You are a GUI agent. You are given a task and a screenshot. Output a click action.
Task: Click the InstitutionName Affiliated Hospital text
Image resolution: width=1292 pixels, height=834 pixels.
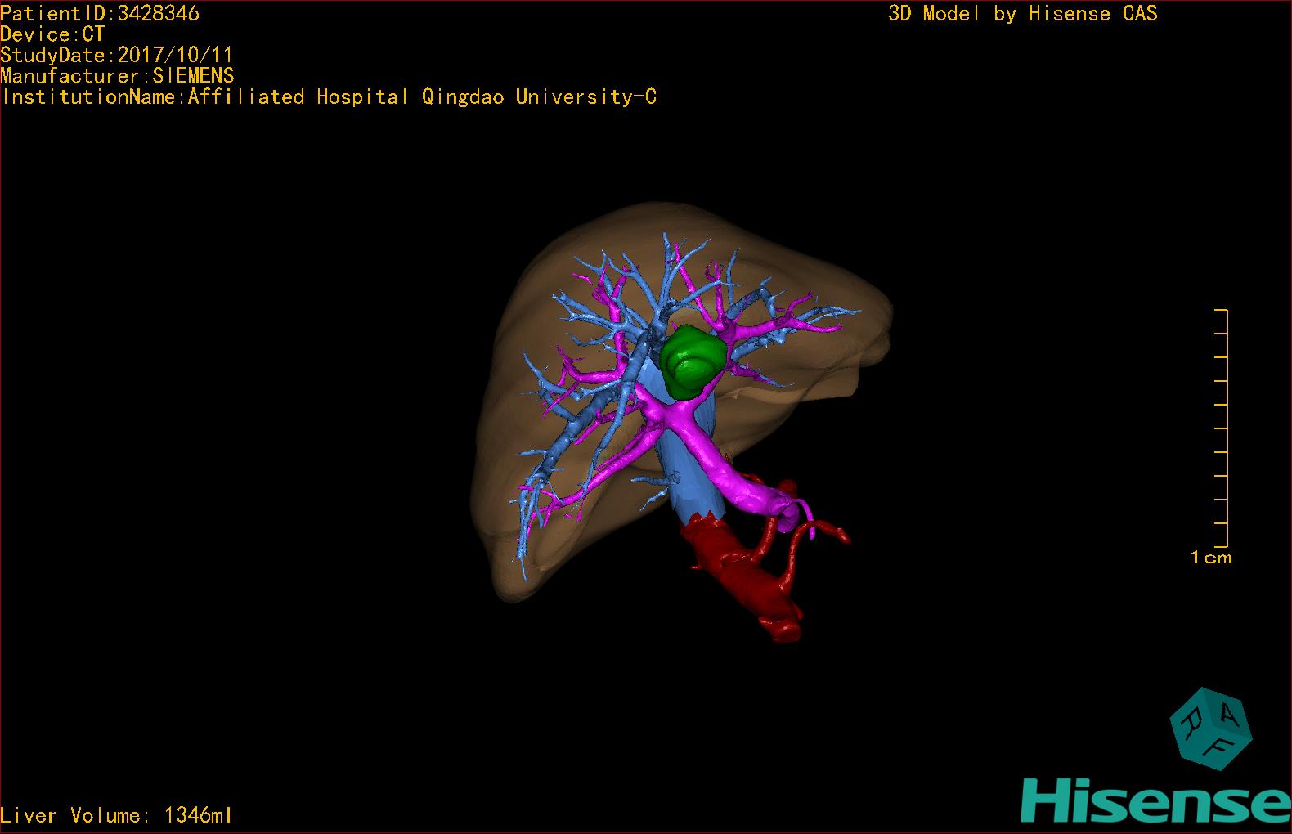(329, 97)
